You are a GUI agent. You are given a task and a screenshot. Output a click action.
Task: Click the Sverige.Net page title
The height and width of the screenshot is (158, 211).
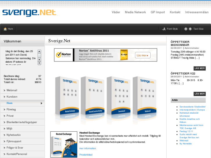[x=59, y=41]
